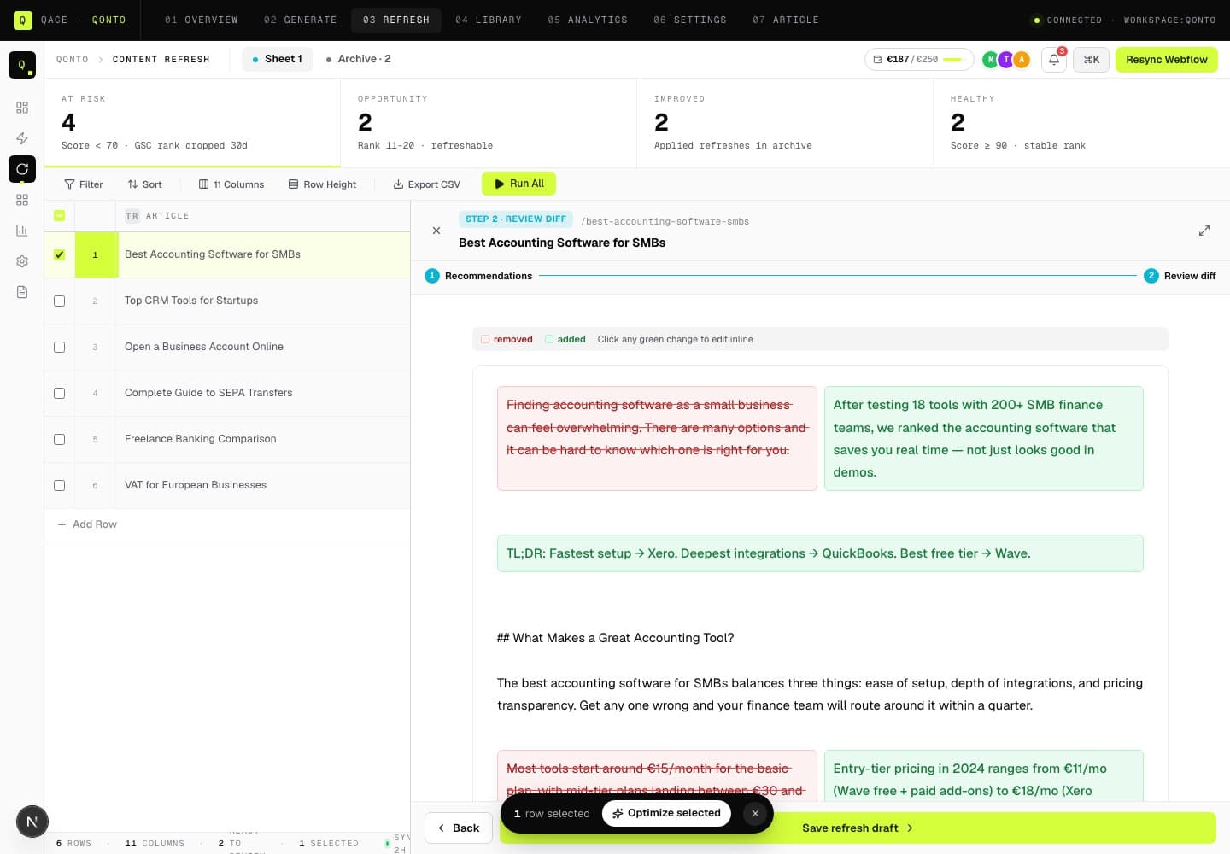Export the sheet as CSV
Image resolution: width=1230 pixels, height=854 pixels.
pos(426,184)
